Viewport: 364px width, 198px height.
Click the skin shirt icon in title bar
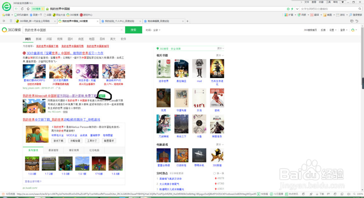click(x=343, y=2)
